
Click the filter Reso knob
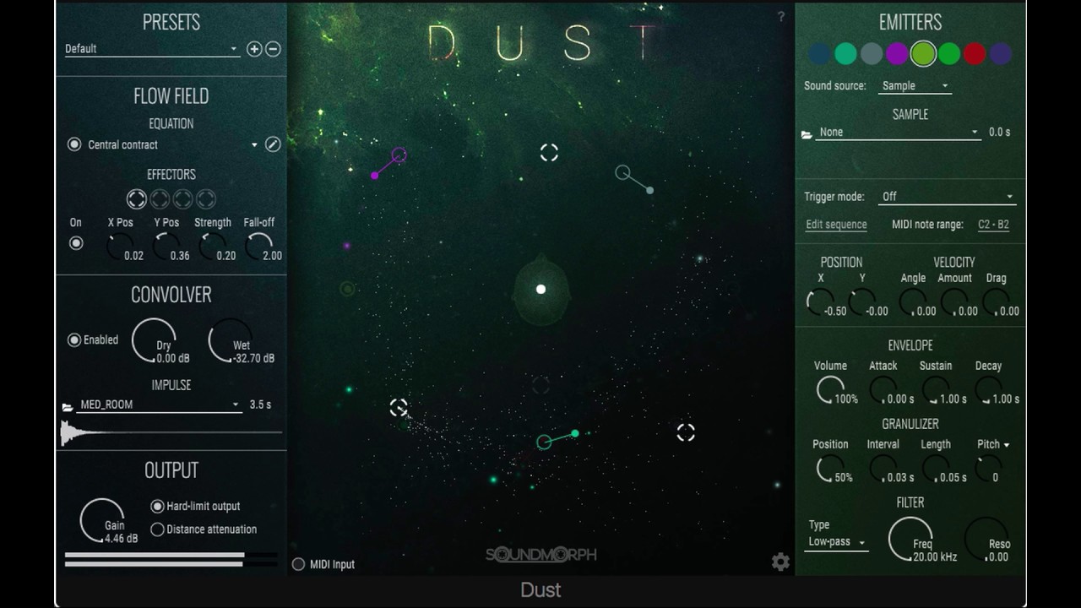(x=986, y=540)
